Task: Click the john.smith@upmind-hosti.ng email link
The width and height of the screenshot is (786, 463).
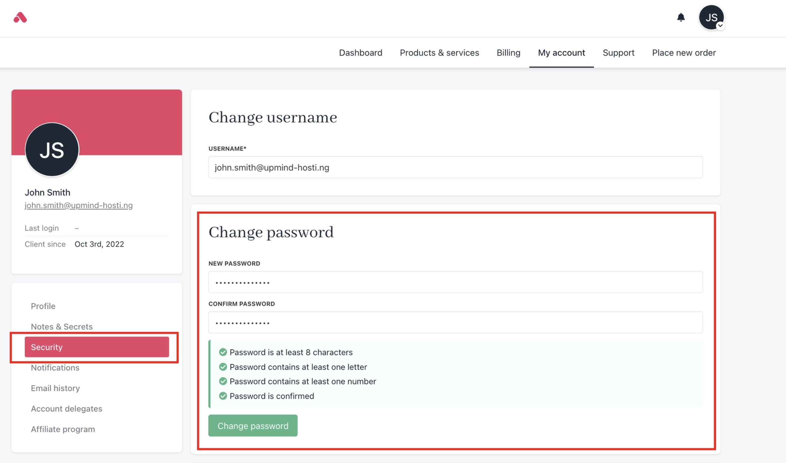Action: (x=79, y=205)
